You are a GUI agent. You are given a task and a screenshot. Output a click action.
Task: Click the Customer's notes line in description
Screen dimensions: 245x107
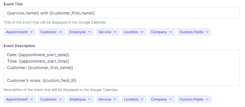(x=42, y=81)
